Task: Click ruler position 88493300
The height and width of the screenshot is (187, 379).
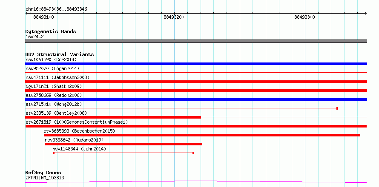Action: pyautogui.click(x=304, y=17)
